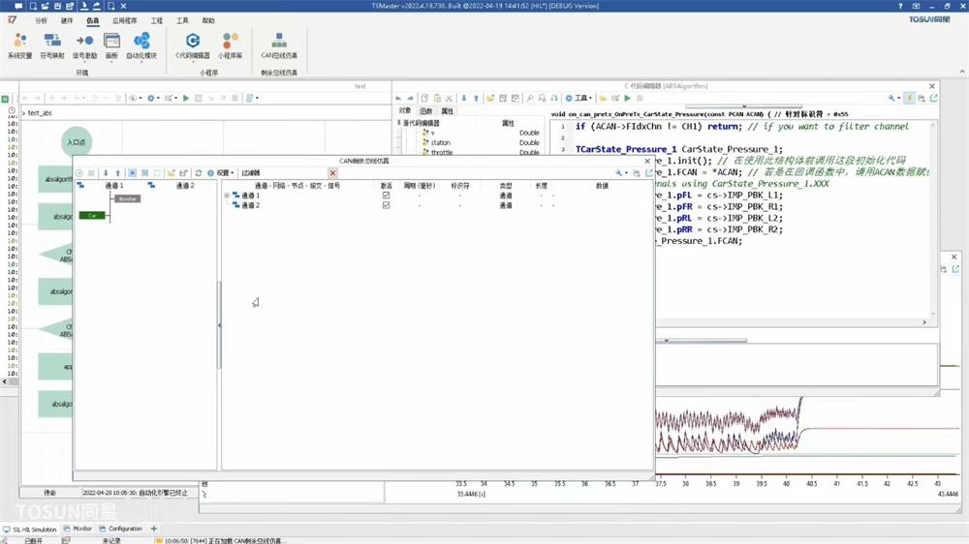The image size is (969, 544).
Task: Expand the 通道 1 tree node
Action: [227, 196]
